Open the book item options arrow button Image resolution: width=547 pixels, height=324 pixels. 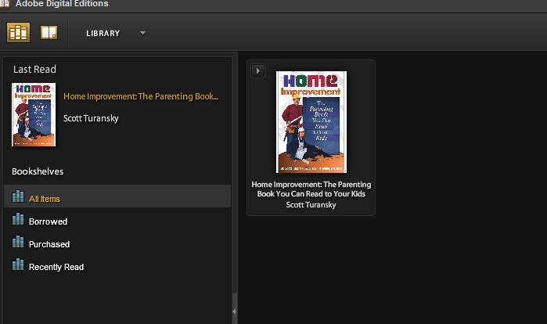pyautogui.click(x=257, y=71)
